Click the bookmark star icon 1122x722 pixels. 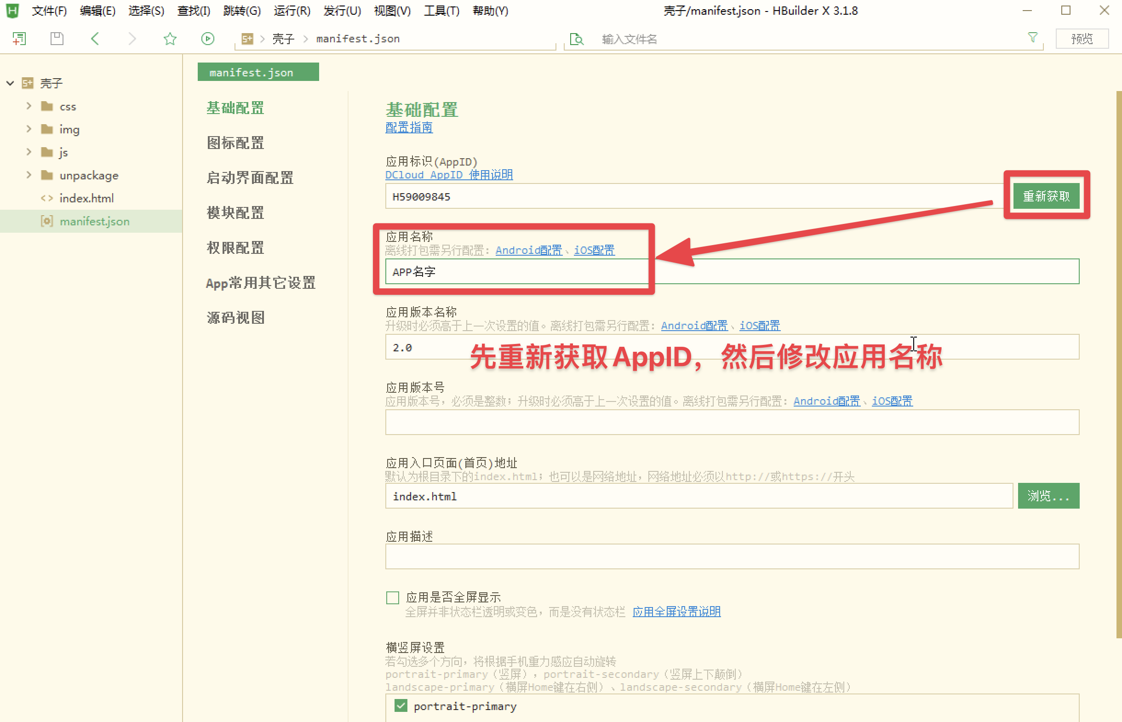pyautogui.click(x=170, y=39)
